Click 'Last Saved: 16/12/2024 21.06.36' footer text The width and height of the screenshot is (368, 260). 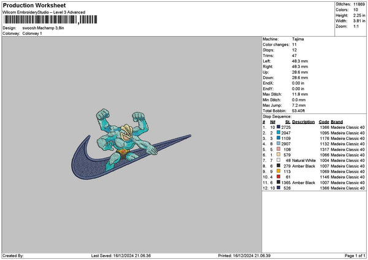pos(121,256)
